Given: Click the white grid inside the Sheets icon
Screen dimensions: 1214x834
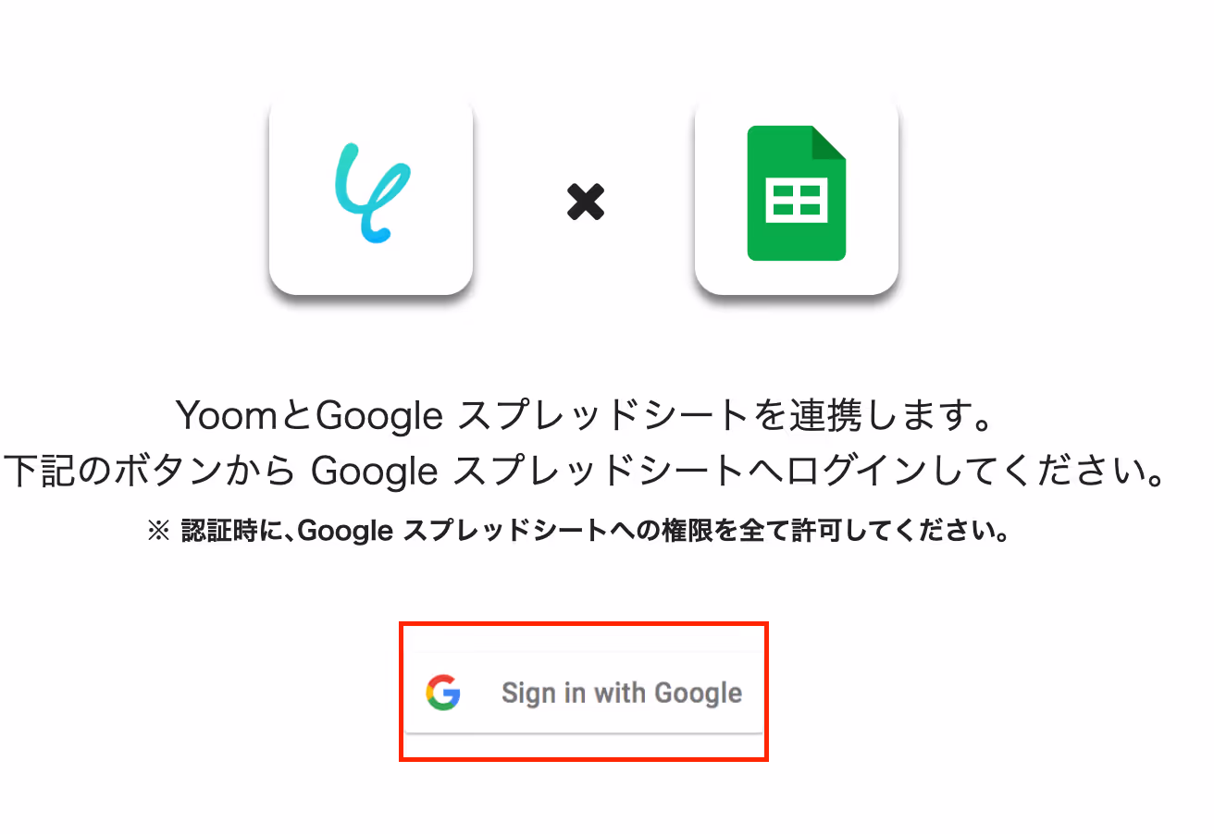Looking at the screenshot, I should tap(797, 202).
